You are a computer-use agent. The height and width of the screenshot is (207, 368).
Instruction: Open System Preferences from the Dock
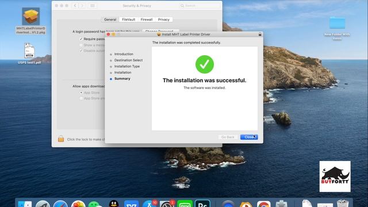point(167,204)
